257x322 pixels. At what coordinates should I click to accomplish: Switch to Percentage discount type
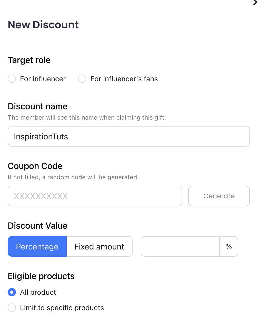(37, 246)
